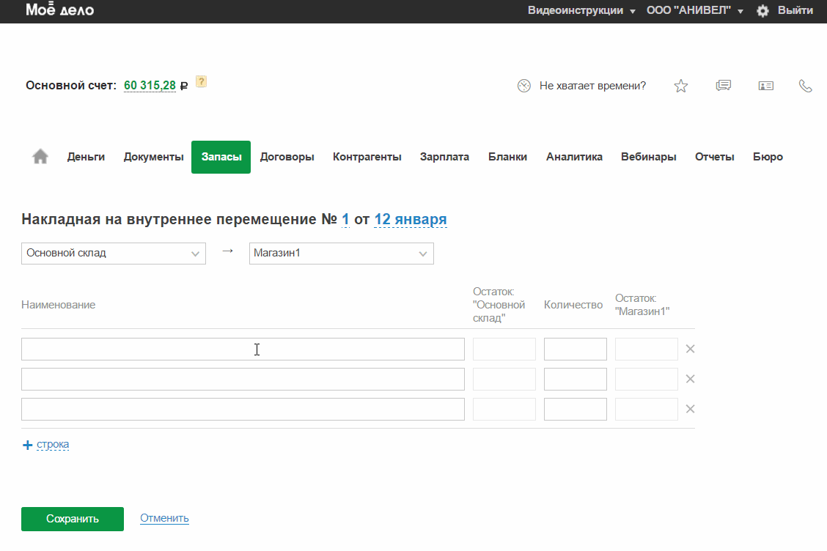Click the home icon in navigation
The height and width of the screenshot is (551, 827).
[40, 157]
